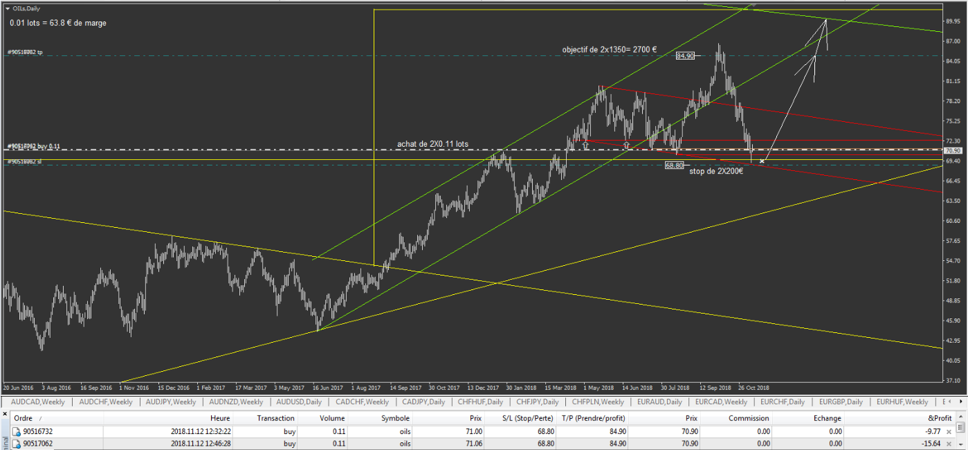Open the AUDJPY,Weekly chart tab
Screen dimensions: 968x450
[x=170, y=402]
